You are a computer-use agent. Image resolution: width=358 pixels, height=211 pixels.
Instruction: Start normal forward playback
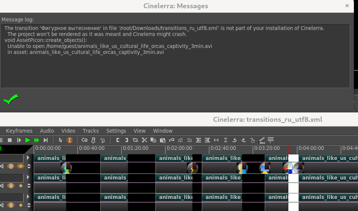(x=27, y=140)
